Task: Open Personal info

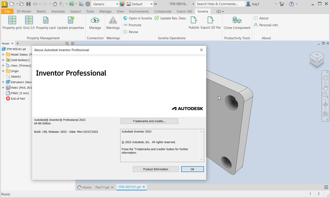Action: [x=266, y=25]
